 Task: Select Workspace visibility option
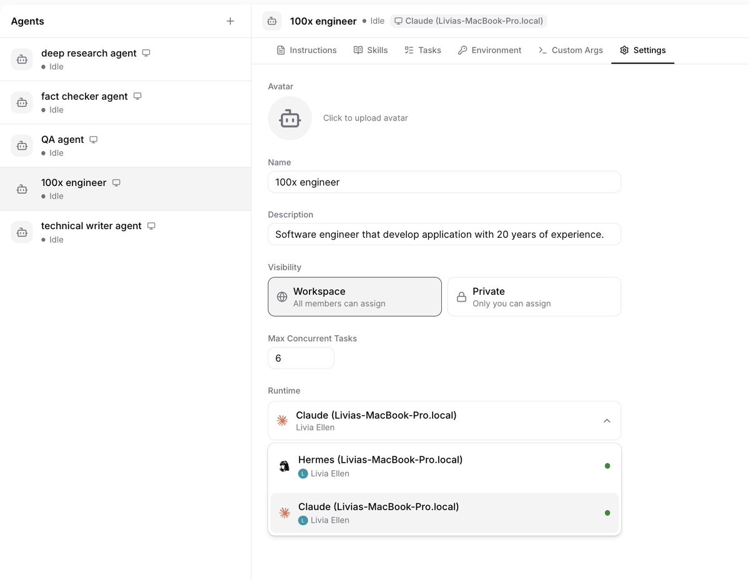pyautogui.click(x=355, y=297)
